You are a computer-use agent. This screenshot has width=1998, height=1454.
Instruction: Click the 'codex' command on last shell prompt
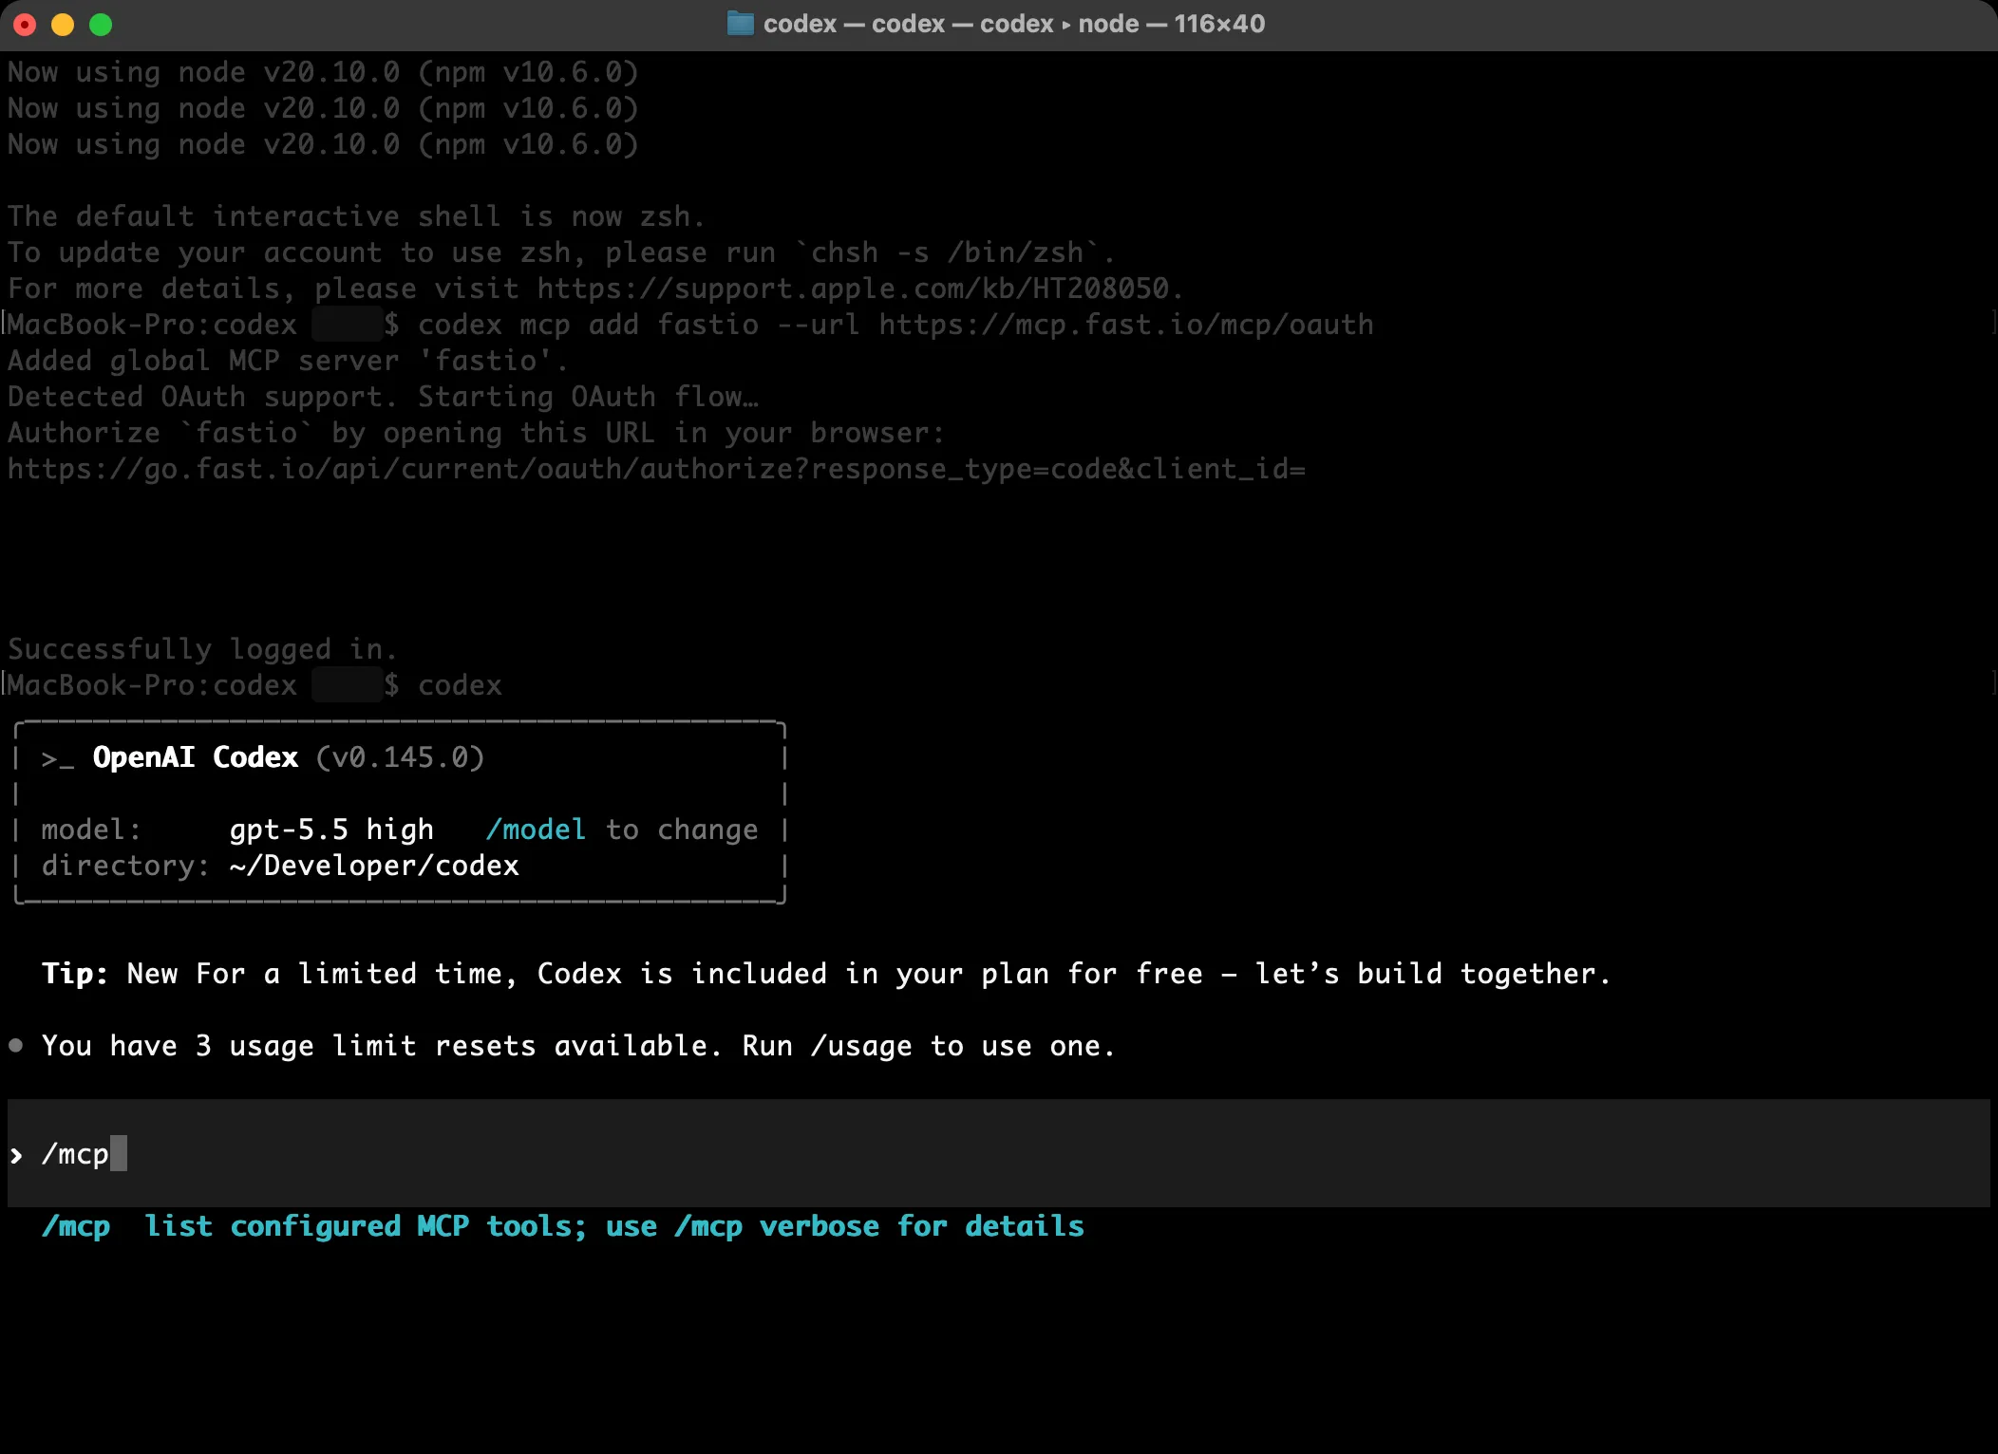point(460,685)
